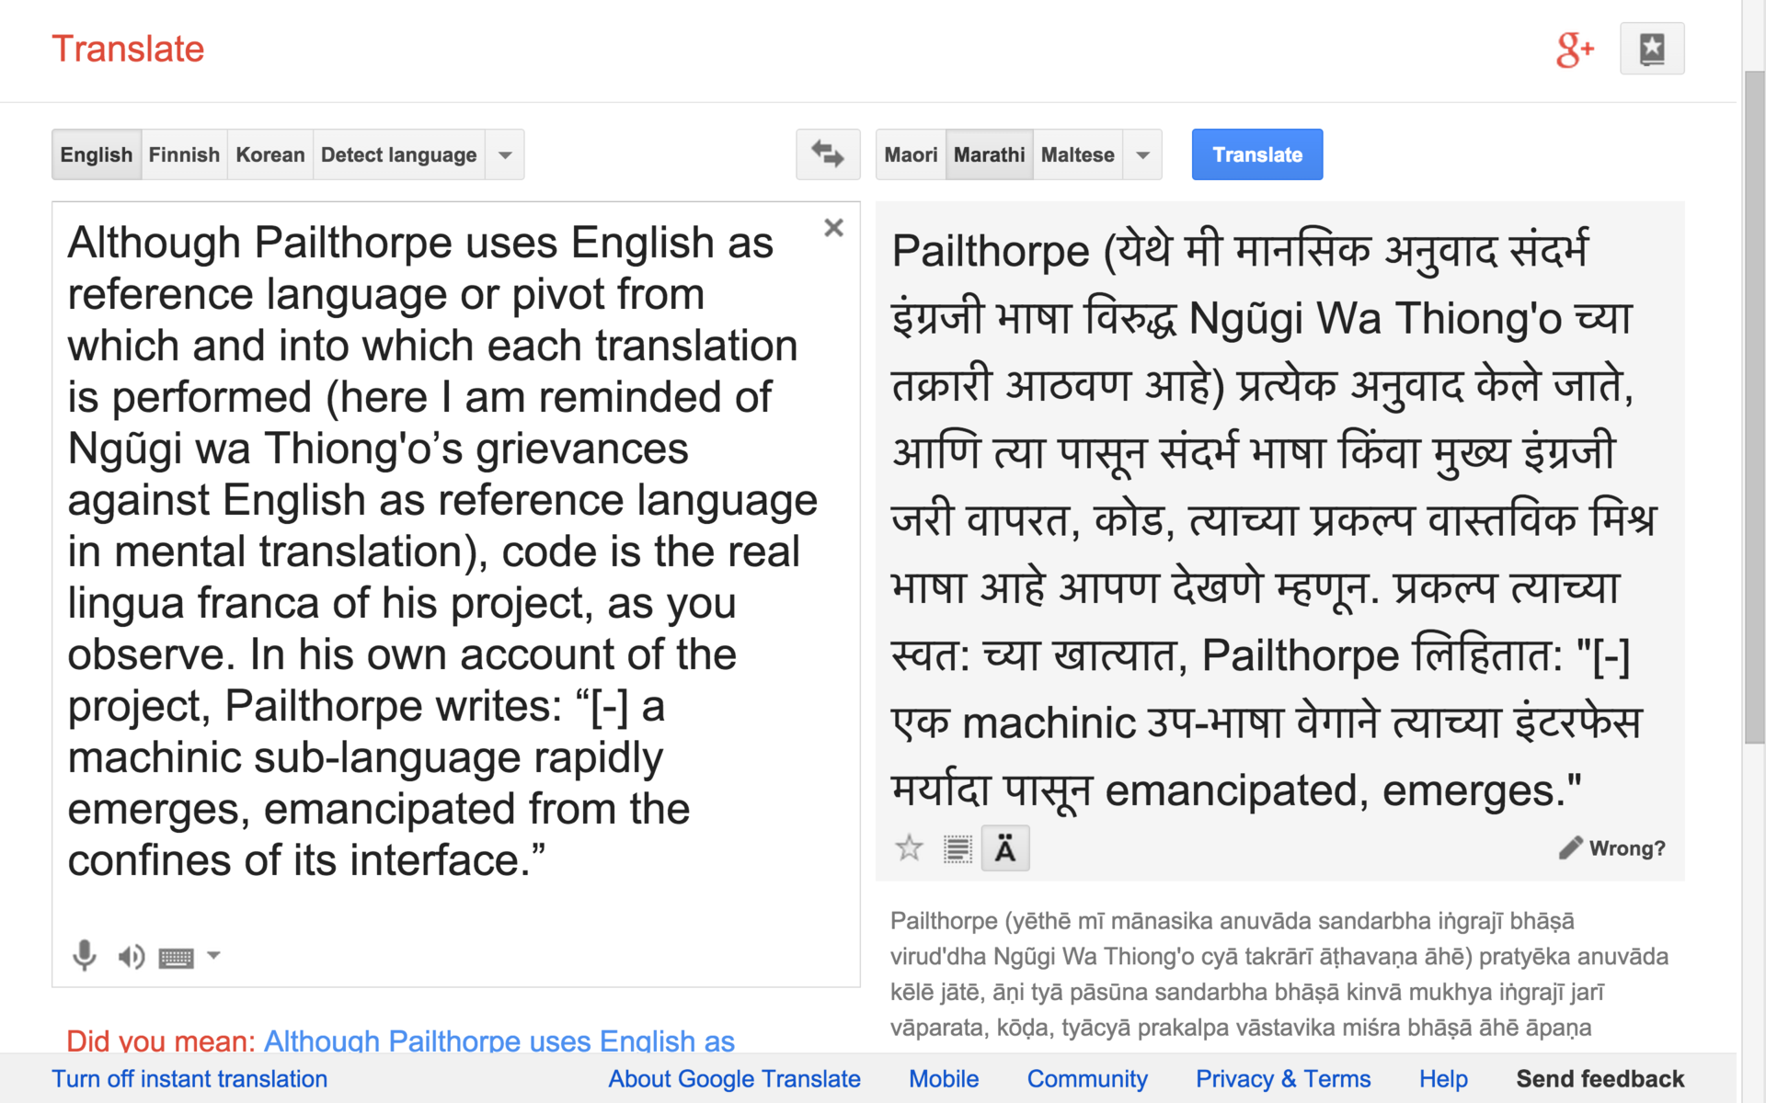The width and height of the screenshot is (1766, 1103).
Task: Clear source text with X icon
Action: pos(833,228)
